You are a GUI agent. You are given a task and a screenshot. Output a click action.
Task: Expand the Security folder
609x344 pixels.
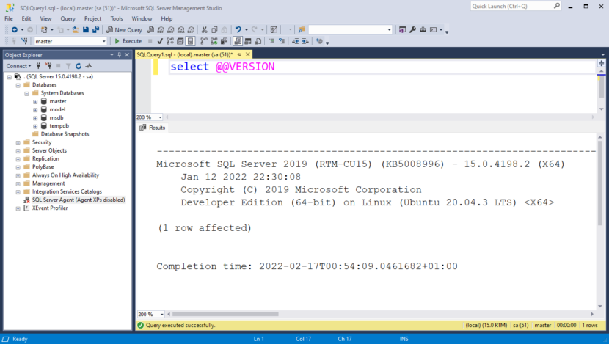(x=18, y=142)
